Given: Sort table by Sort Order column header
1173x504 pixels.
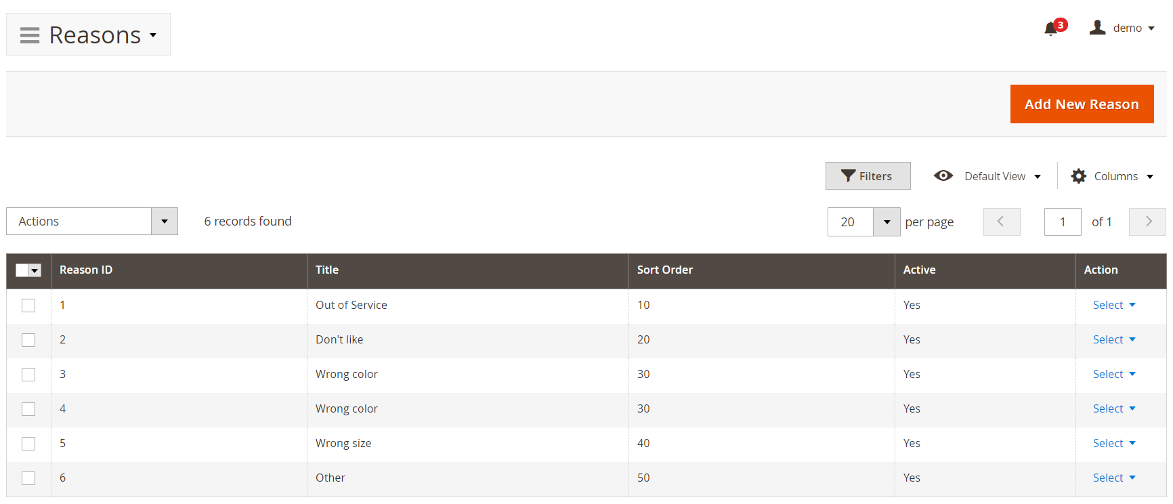Looking at the screenshot, I should [x=664, y=270].
